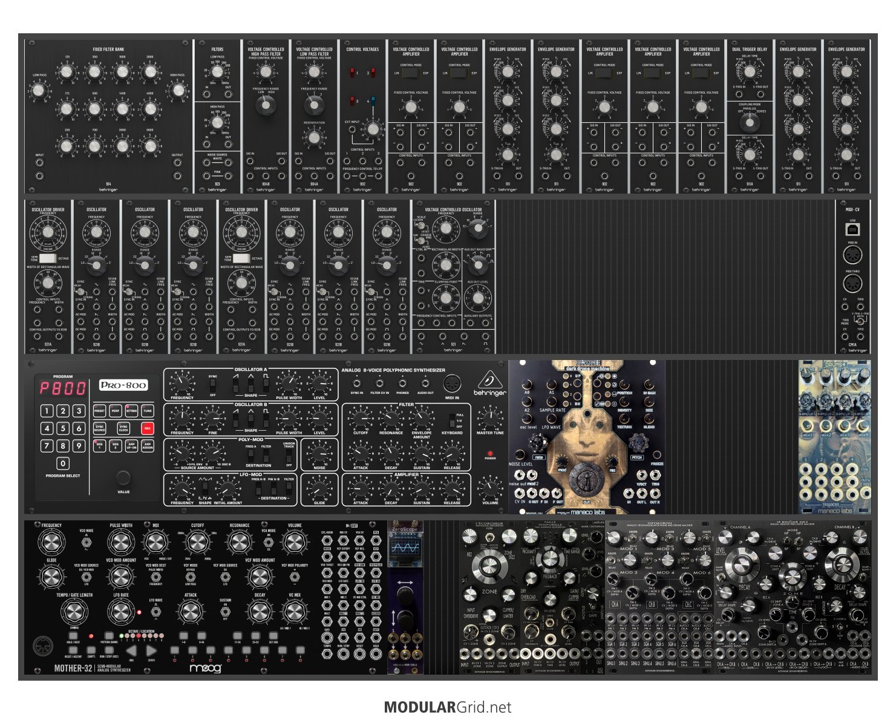This screenshot has width=896, height=720.
Task: Click Mother-32 VCA patch jack
Action: tap(376, 540)
